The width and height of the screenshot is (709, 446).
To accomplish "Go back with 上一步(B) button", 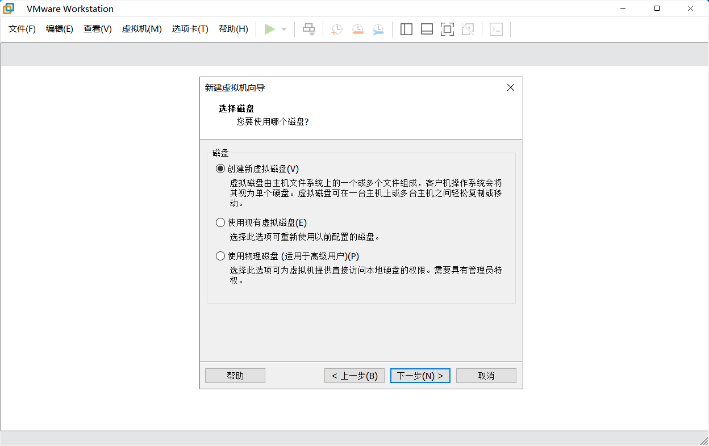I will click(354, 376).
